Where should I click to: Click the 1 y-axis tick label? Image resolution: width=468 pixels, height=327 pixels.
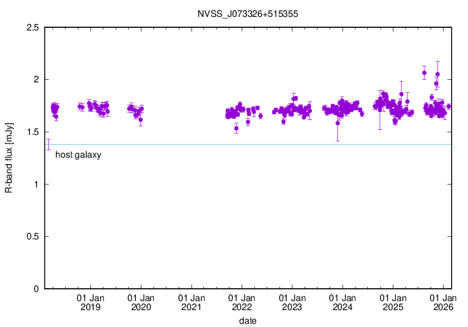pyautogui.click(x=36, y=184)
